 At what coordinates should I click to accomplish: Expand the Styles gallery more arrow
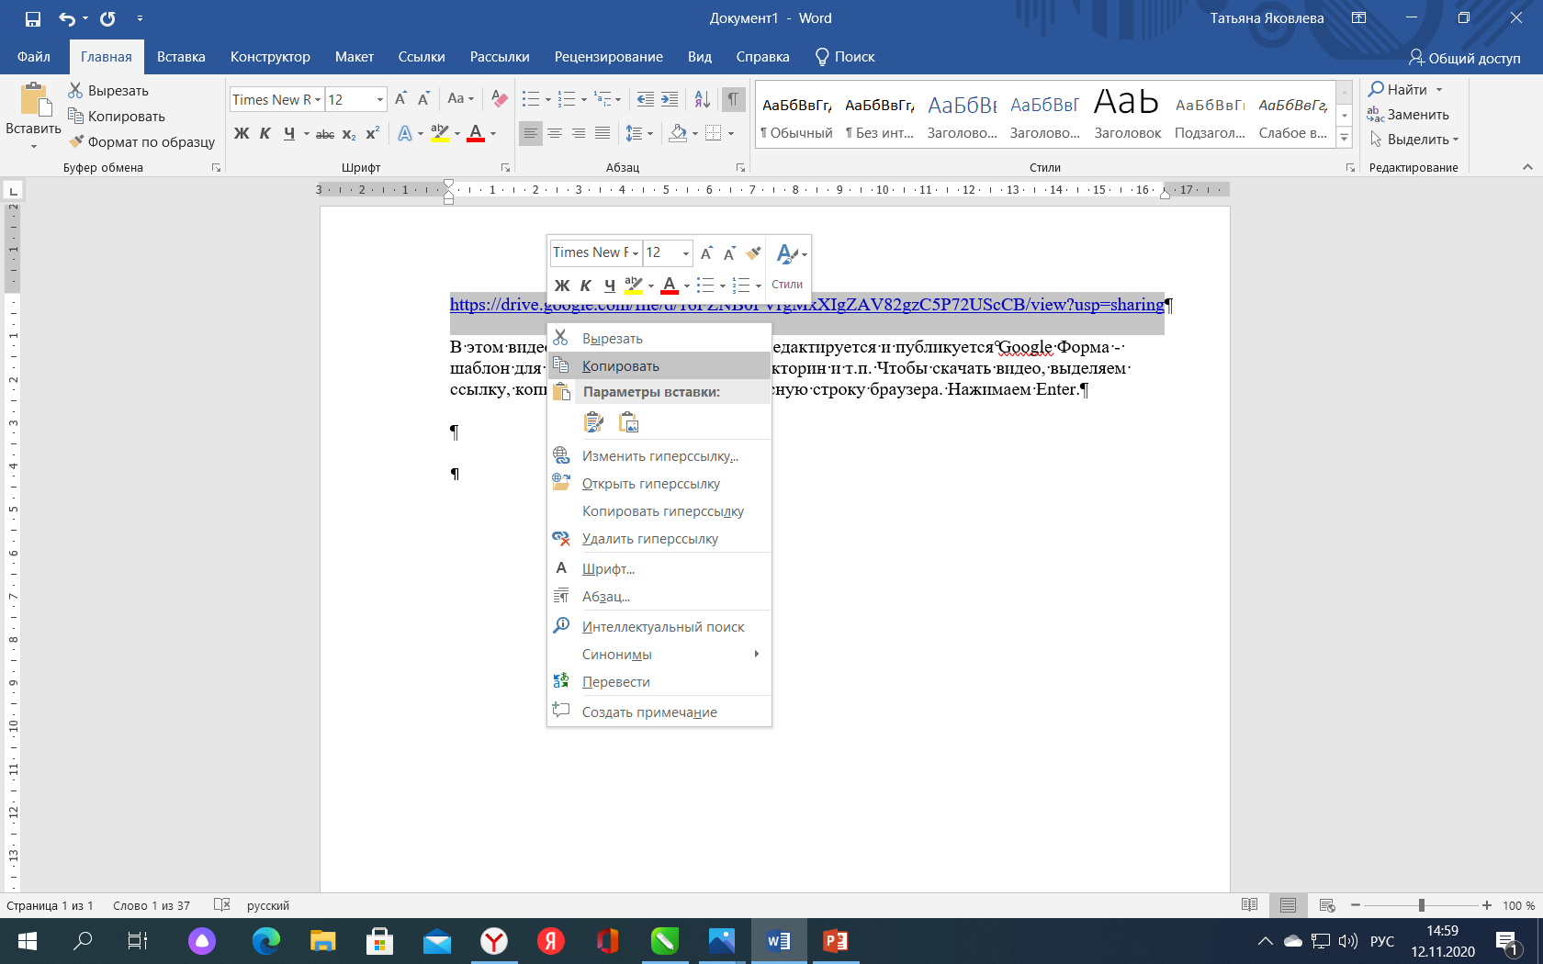coord(1344,138)
